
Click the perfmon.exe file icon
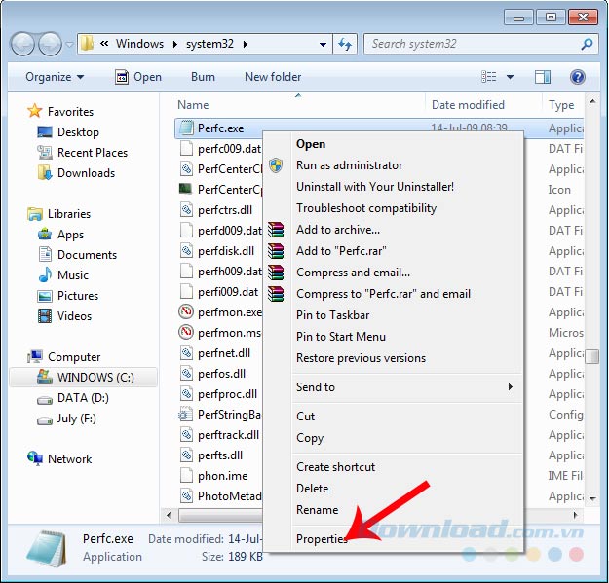(x=186, y=311)
